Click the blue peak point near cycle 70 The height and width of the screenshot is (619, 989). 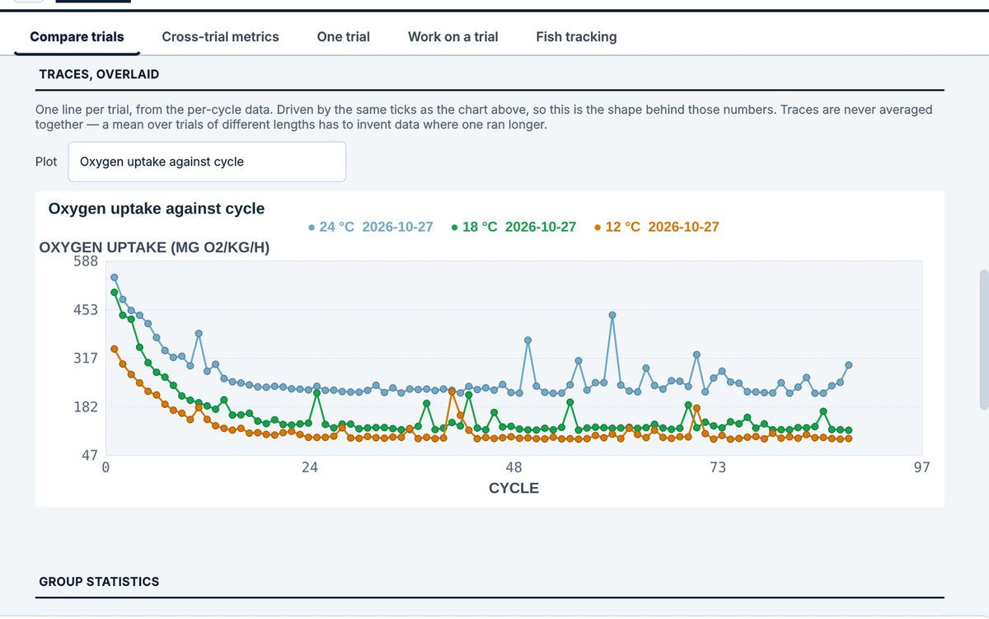(x=696, y=354)
